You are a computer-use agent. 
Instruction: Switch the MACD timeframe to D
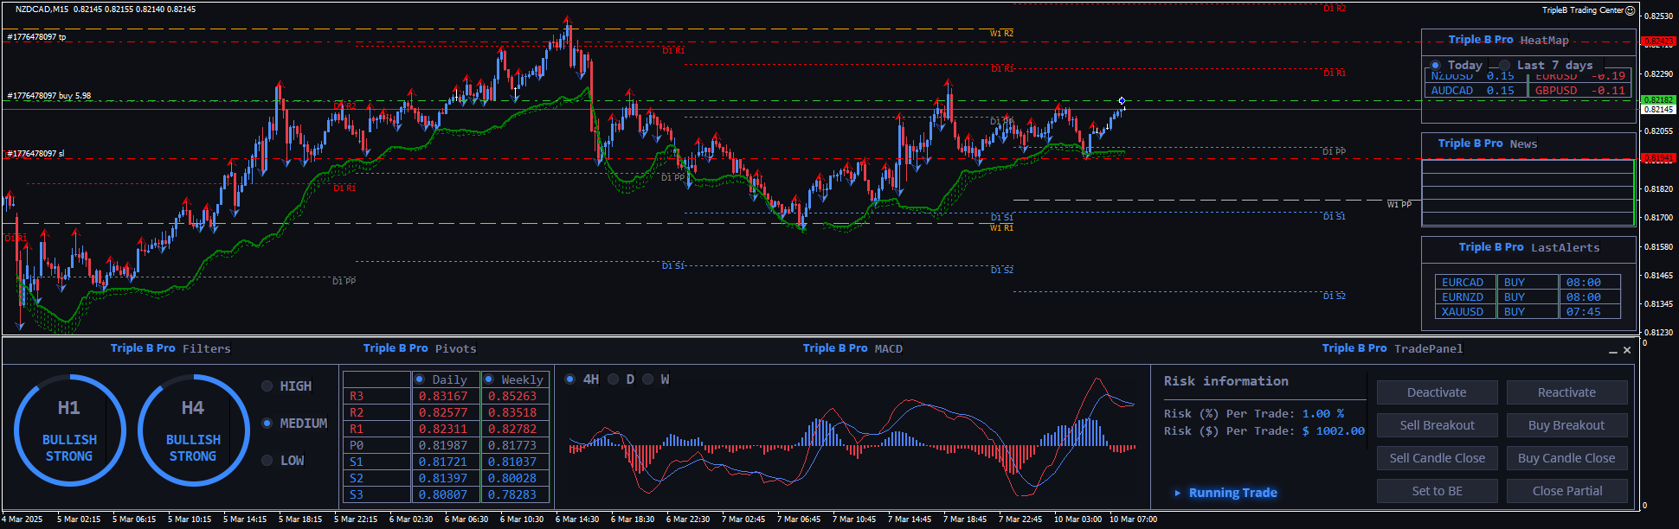point(614,379)
